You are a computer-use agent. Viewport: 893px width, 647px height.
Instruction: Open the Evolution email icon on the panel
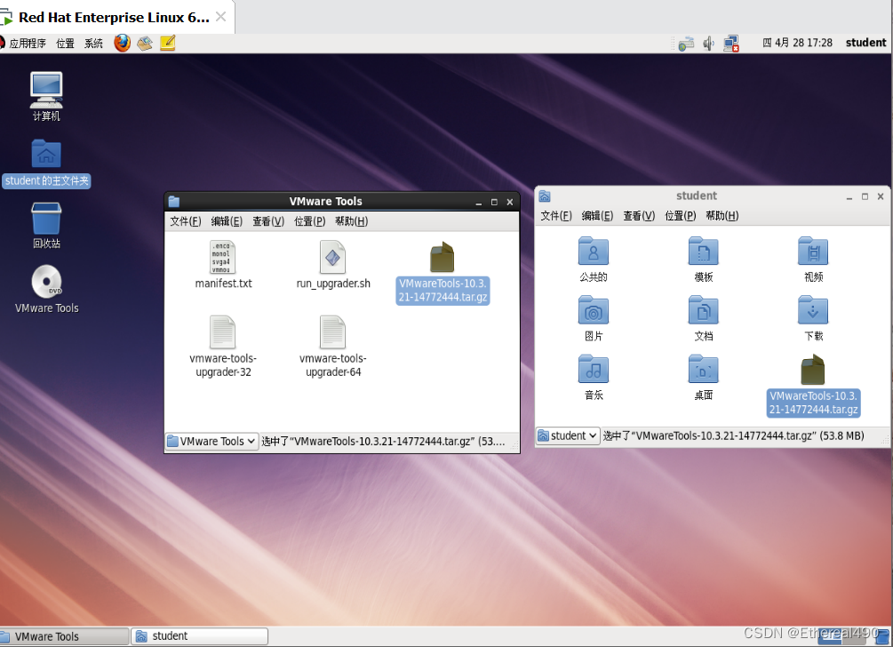tap(145, 42)
